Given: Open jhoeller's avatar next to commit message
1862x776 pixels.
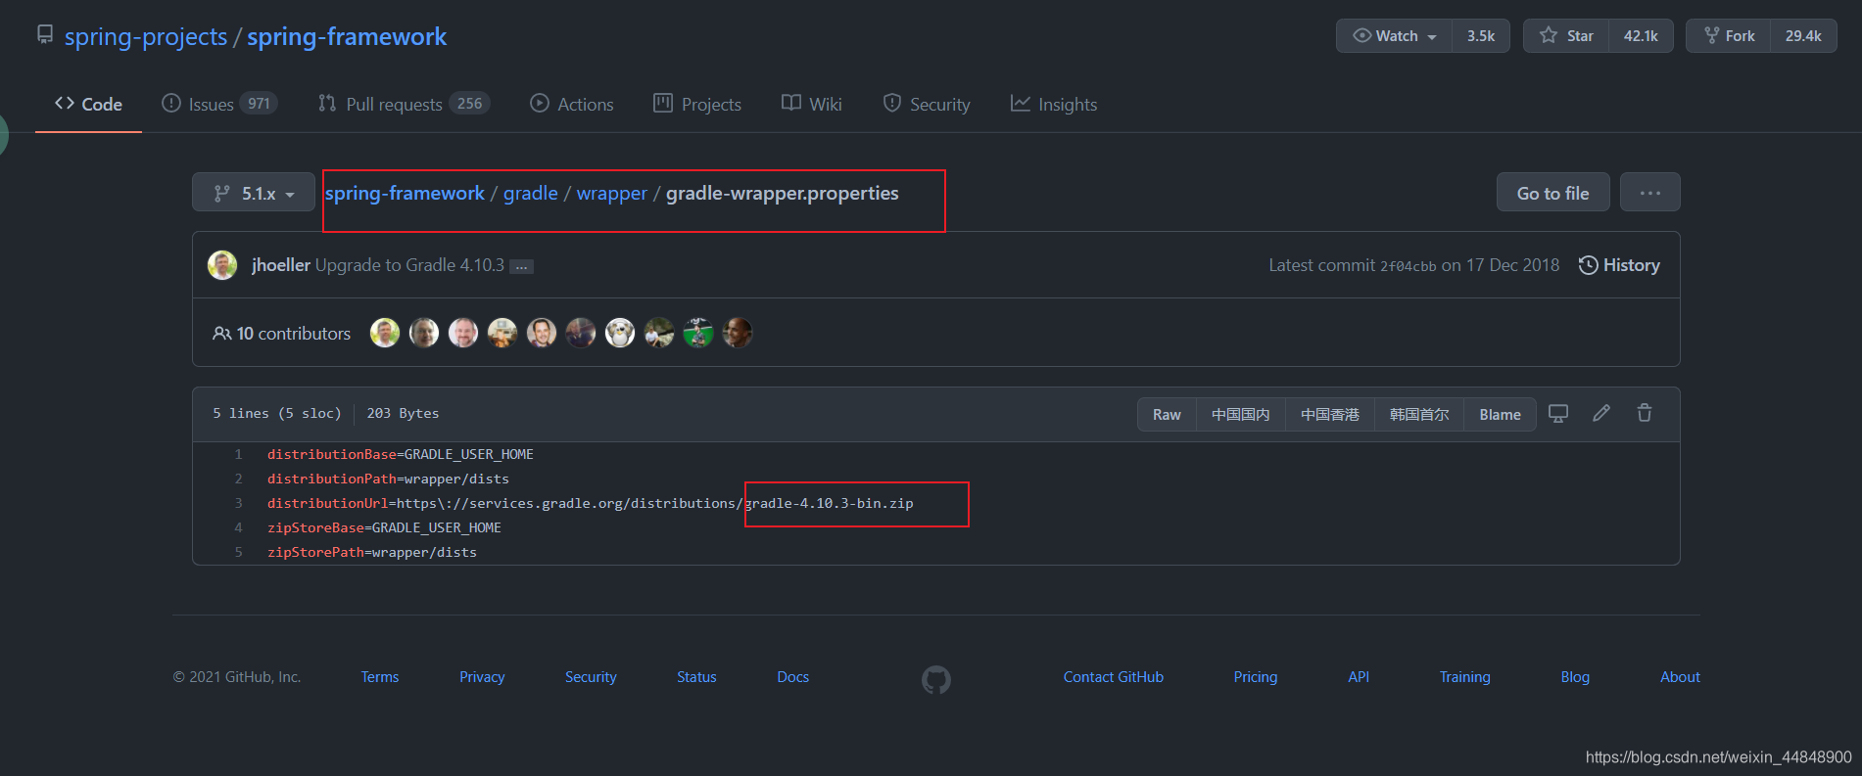Looking at the screenshot, I should click(x=222, y=265).
